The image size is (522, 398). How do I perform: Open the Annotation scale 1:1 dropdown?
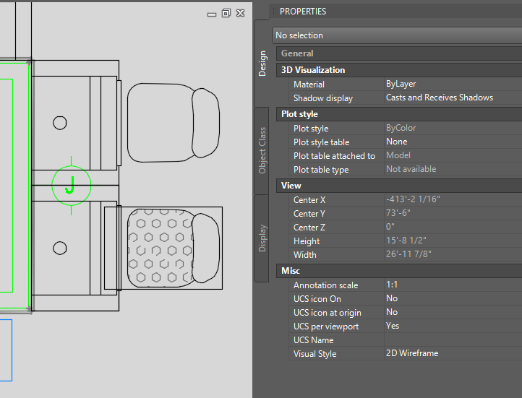tap(453, 285)
